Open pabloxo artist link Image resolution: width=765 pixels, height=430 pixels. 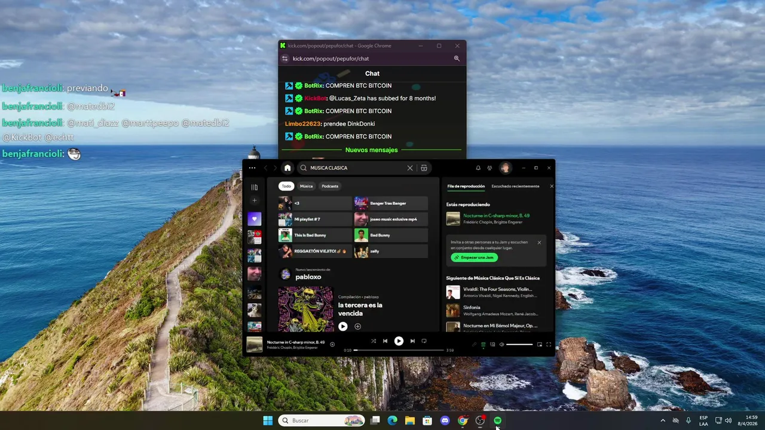click(308, 277)
